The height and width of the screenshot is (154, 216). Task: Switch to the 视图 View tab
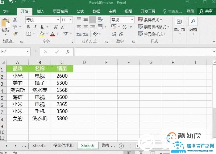[128, 11]
